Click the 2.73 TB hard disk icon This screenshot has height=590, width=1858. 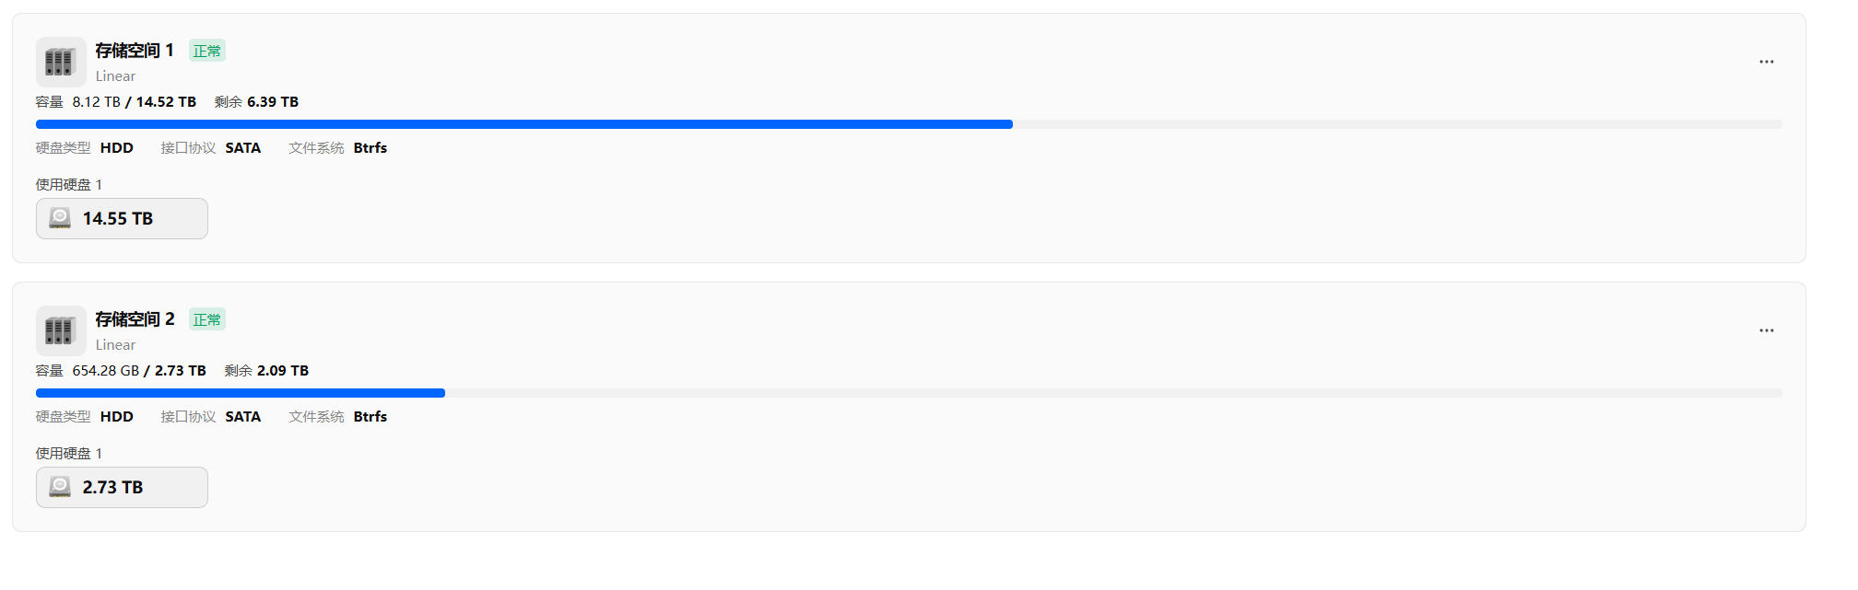coord(60,487)
